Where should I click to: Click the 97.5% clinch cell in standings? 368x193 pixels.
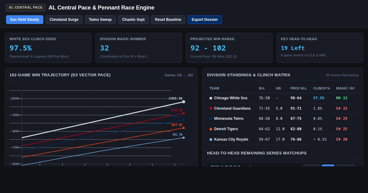click(319, 98)
